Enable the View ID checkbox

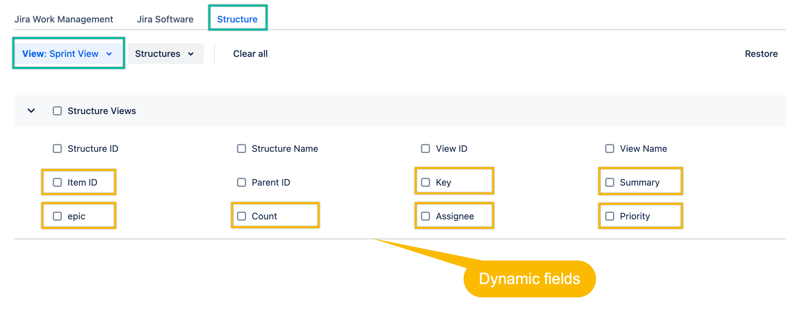point(425,149)
